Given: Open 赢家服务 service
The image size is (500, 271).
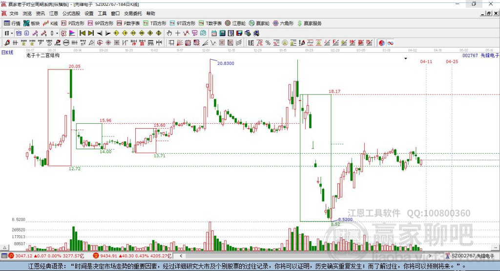Looking at the screenshot, I should click(x=309, y=23).
